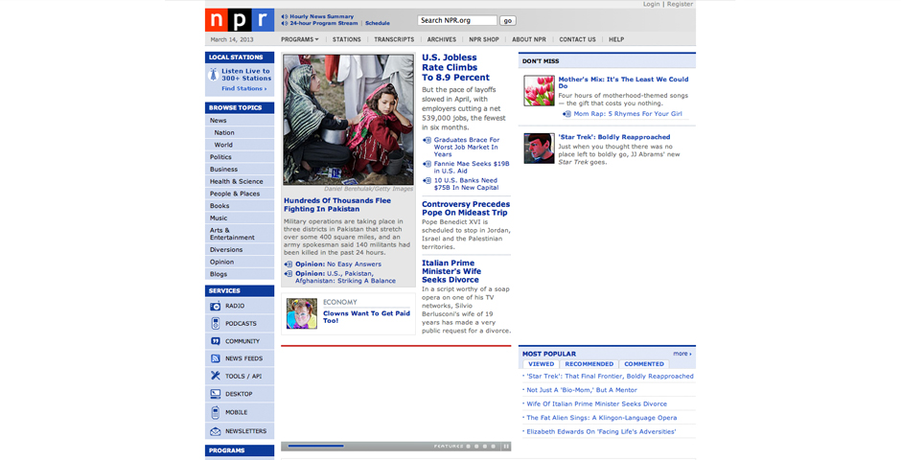The height and width of the screenshot is (460, 901).
Task: Click the Radio service icon
Action: coord(215,306)
